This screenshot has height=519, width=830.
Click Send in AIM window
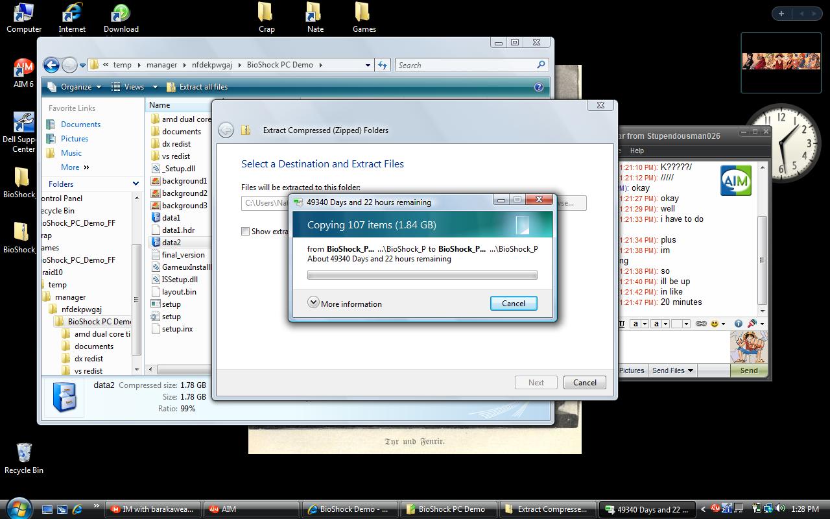point(748,370)
